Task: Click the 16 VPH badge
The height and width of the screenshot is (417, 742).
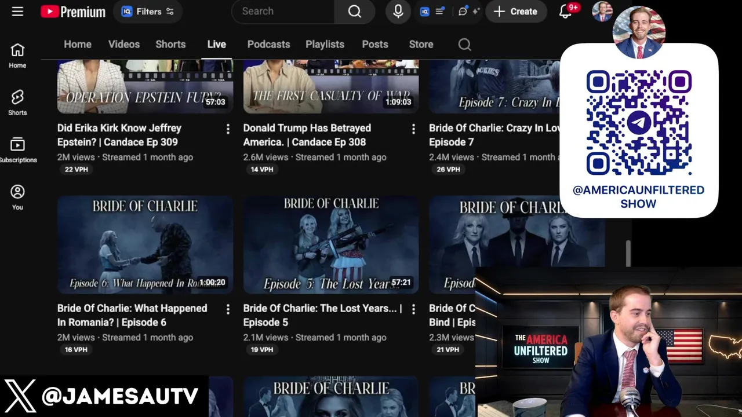Action: [76, 350]
